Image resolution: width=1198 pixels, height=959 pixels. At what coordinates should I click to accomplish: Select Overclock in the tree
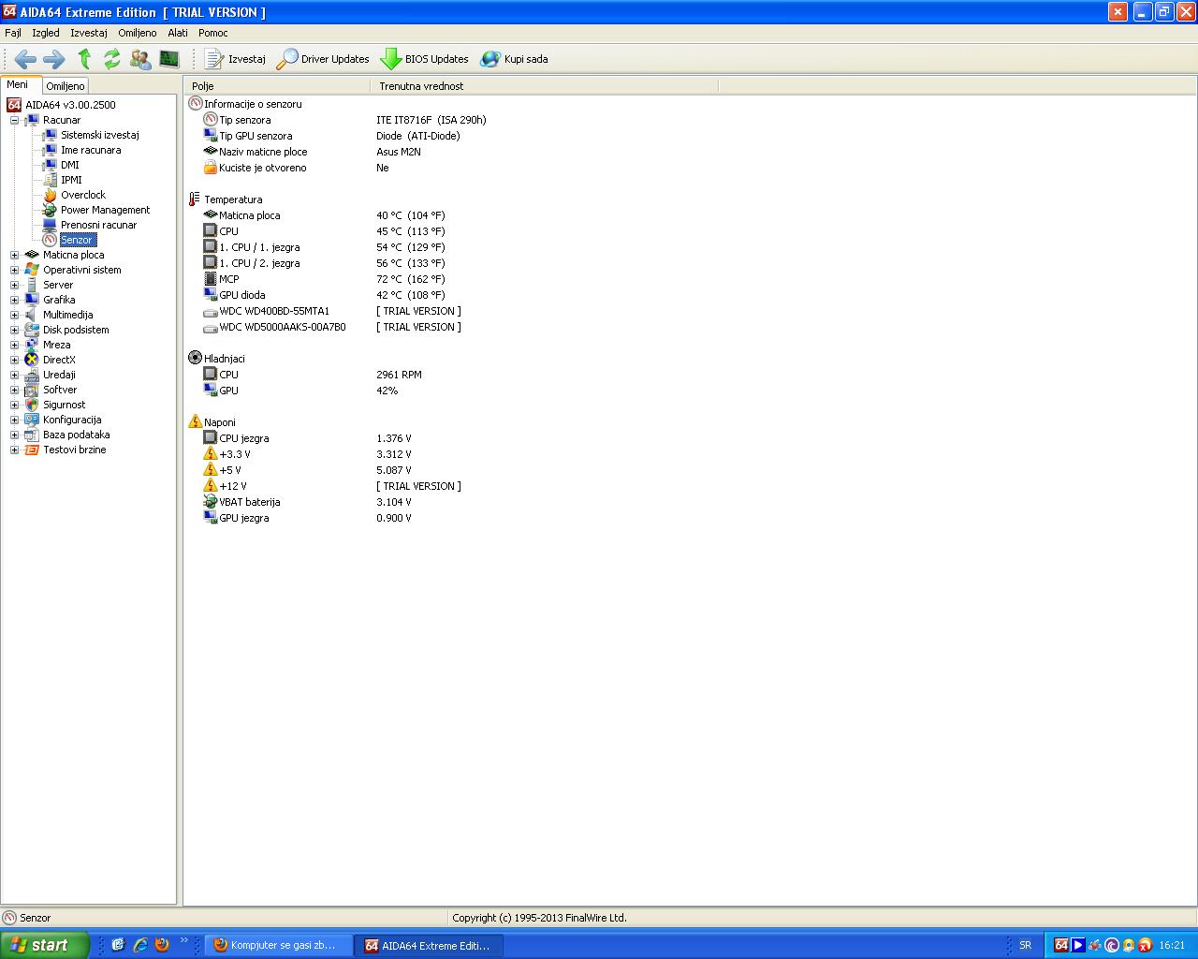pyautogui.click(x=83, y=195)
